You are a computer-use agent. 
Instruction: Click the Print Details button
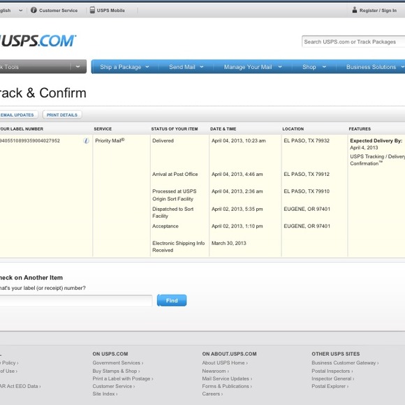[x=62, y=115]
